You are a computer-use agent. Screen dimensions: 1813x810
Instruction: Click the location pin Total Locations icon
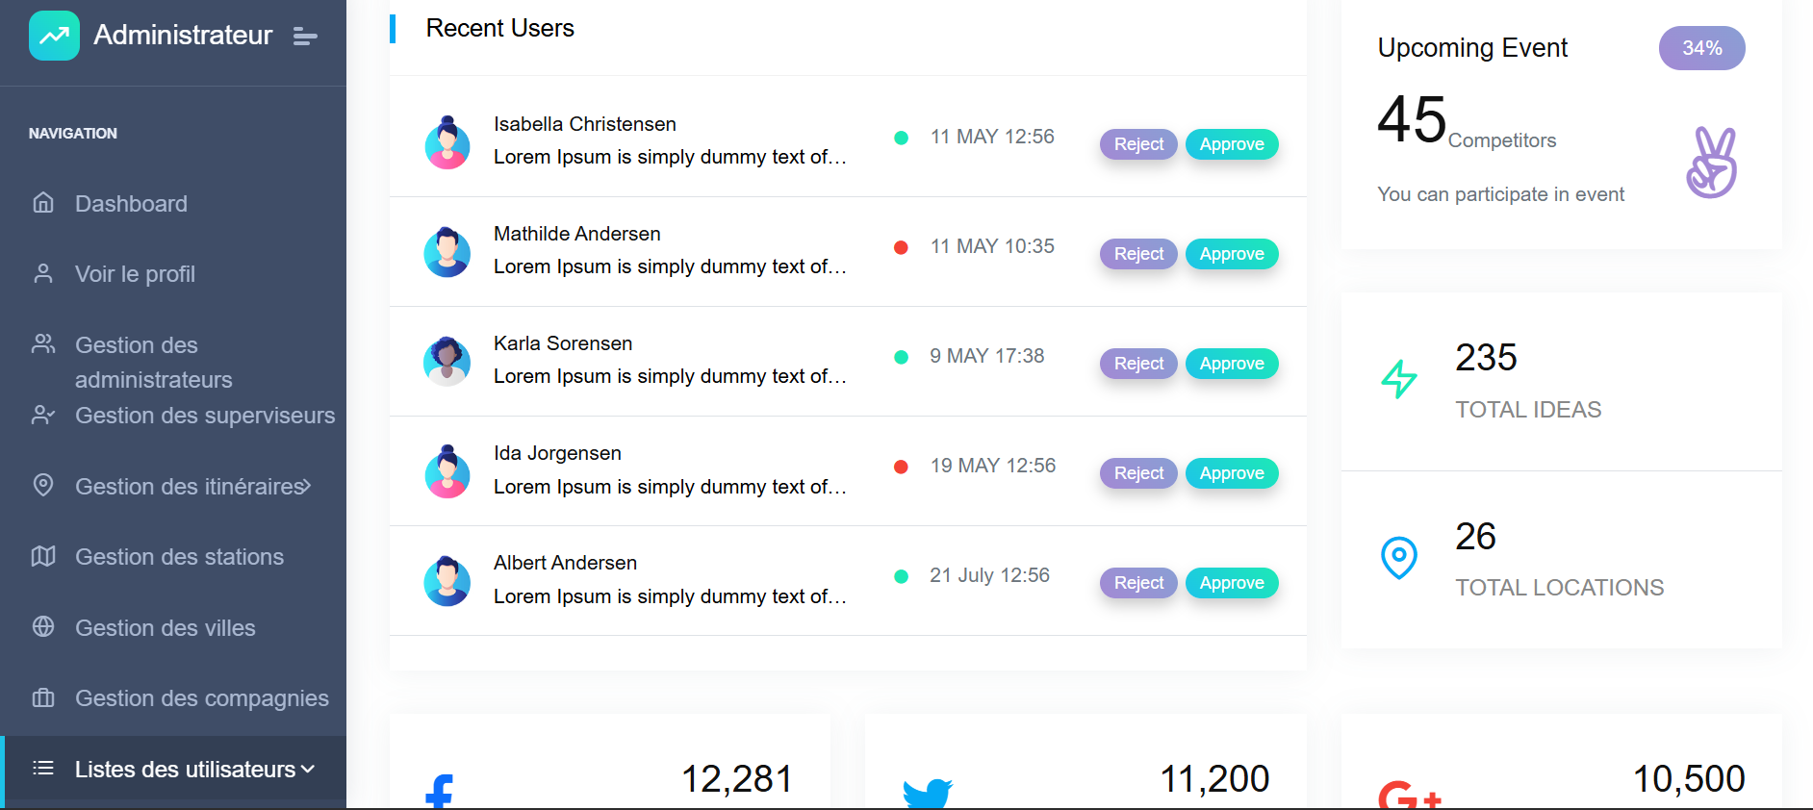click(x=1399, y=557)
